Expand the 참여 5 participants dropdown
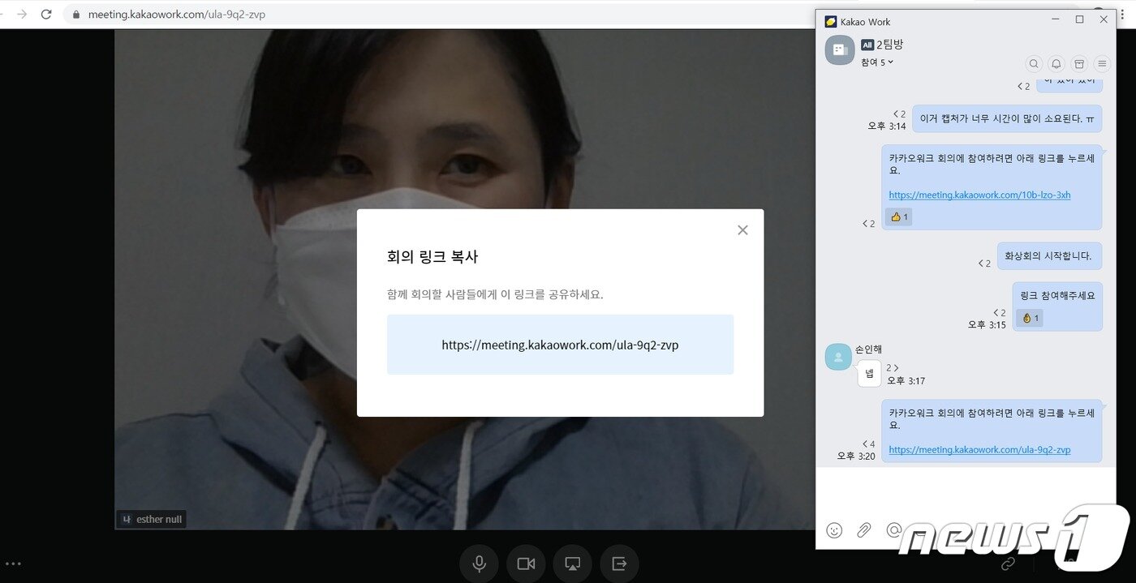 [x=877, y=62]
